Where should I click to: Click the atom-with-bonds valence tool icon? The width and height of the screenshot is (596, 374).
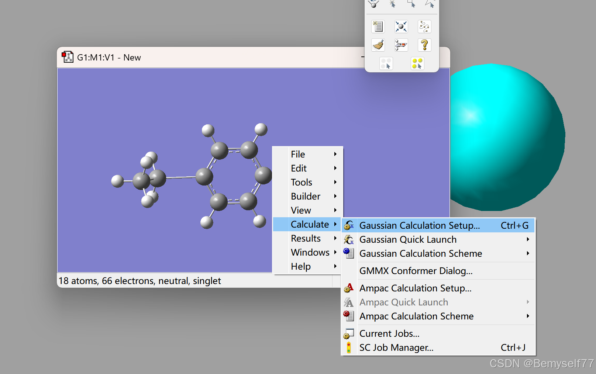click(373, 4)
